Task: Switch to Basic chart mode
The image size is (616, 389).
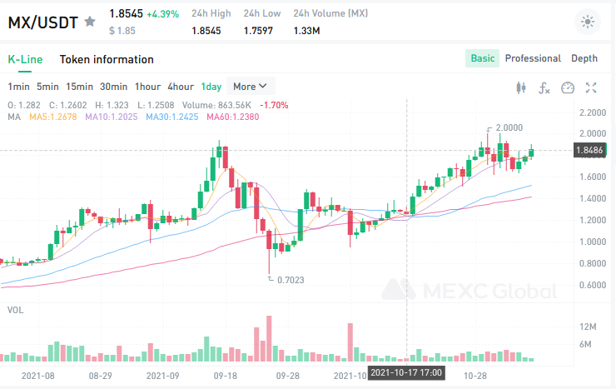Action: coord(482,58)
